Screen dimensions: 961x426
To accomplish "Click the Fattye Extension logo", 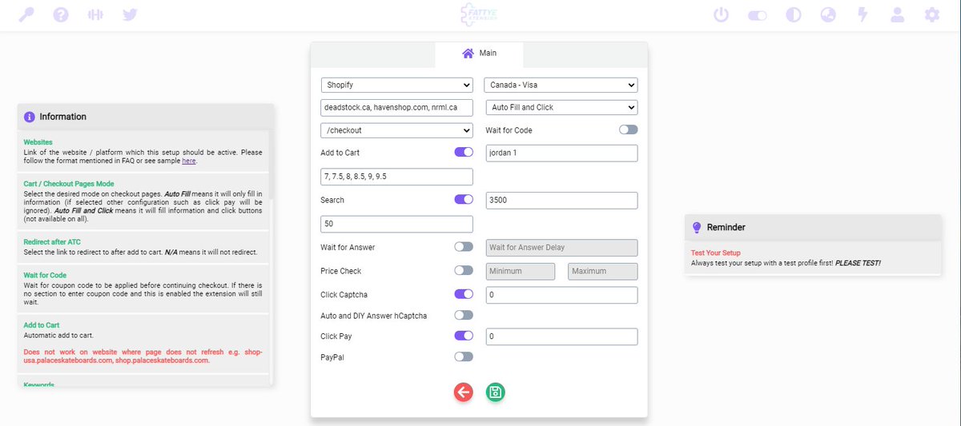I will [480, 14].
